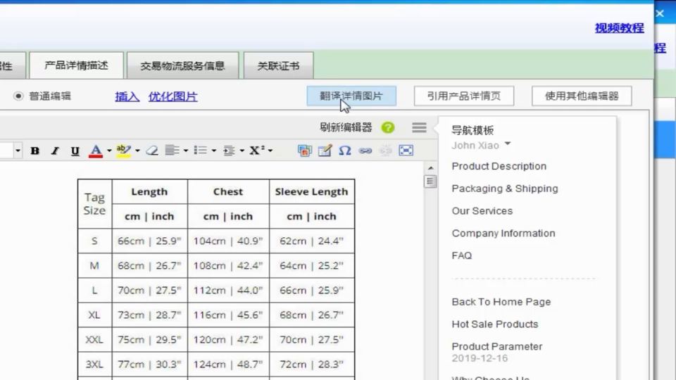Click the eraser clear formatting icon
This screenshot has height=380, width=676.
click(x=152, y=151)
